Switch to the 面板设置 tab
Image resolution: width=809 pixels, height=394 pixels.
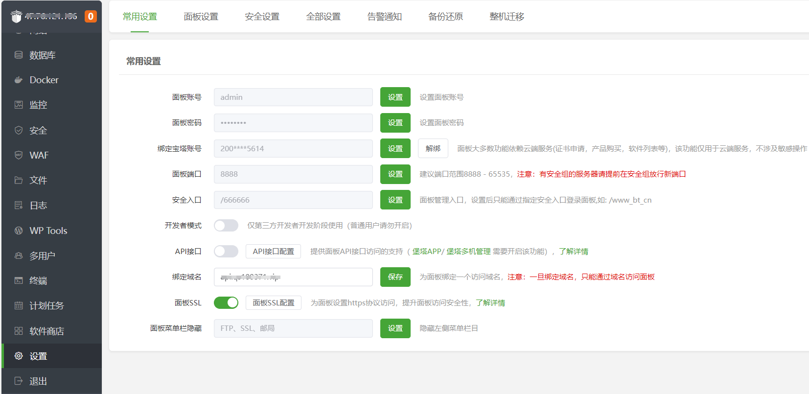(x=201, y=17)
